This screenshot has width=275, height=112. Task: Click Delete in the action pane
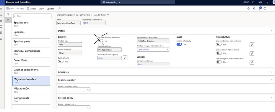31,8
